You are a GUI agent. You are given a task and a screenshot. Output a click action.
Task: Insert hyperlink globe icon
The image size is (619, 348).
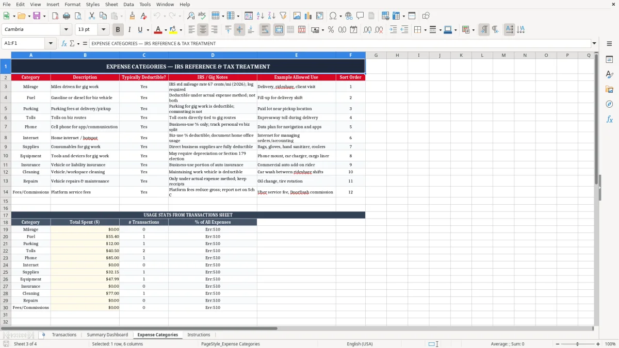pyautogui.click(x=349, y=16)
